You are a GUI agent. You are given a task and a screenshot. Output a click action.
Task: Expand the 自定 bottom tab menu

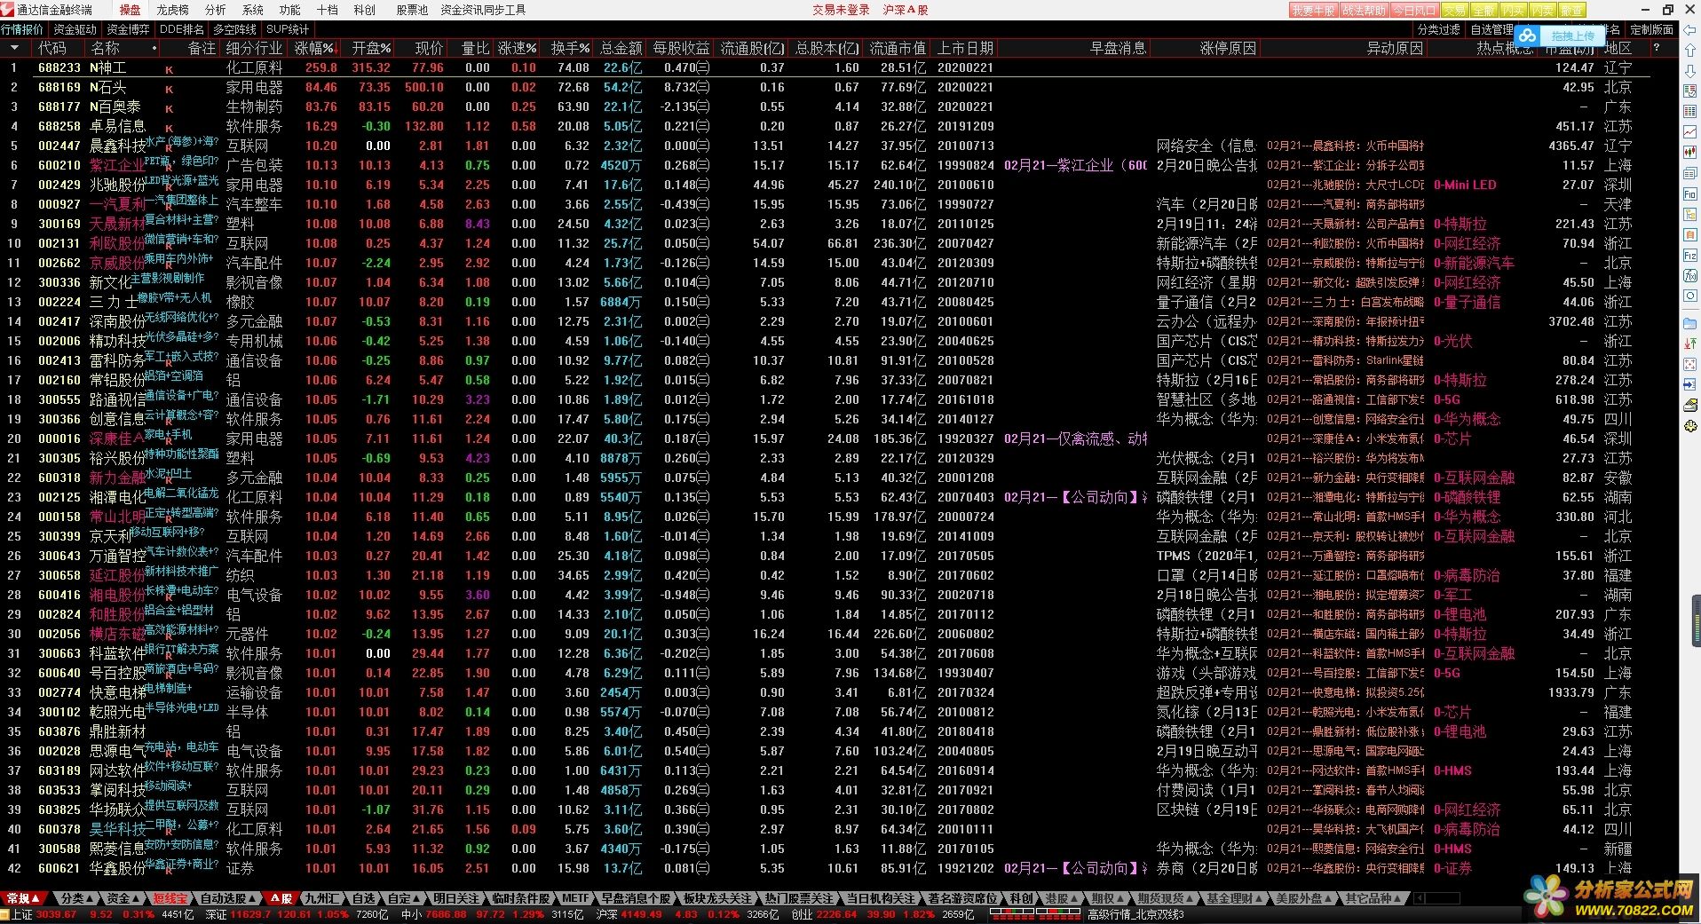tap(405, 898)
